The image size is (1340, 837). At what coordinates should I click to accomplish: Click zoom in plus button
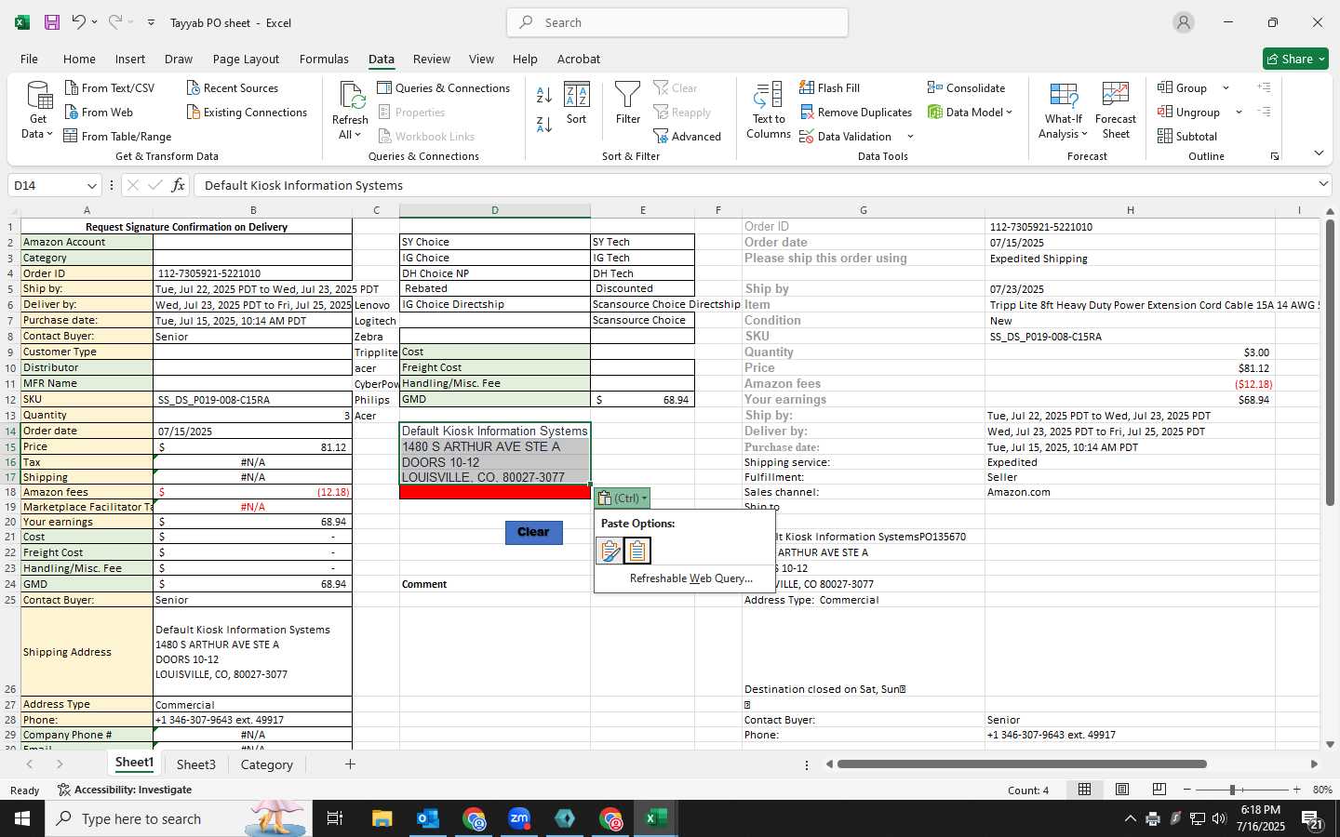(x=1296, y=790)
